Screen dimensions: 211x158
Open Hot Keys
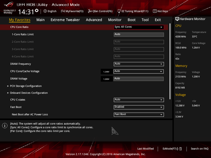point(161,11)
